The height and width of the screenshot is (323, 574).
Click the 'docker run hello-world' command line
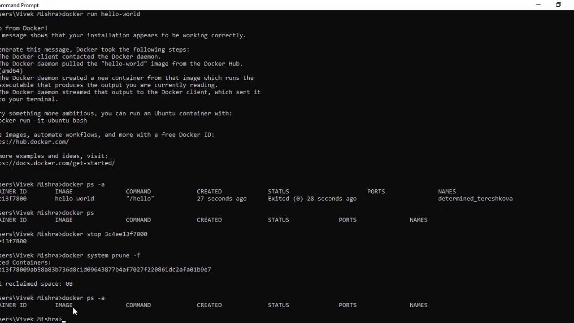[x=70, y=14]
